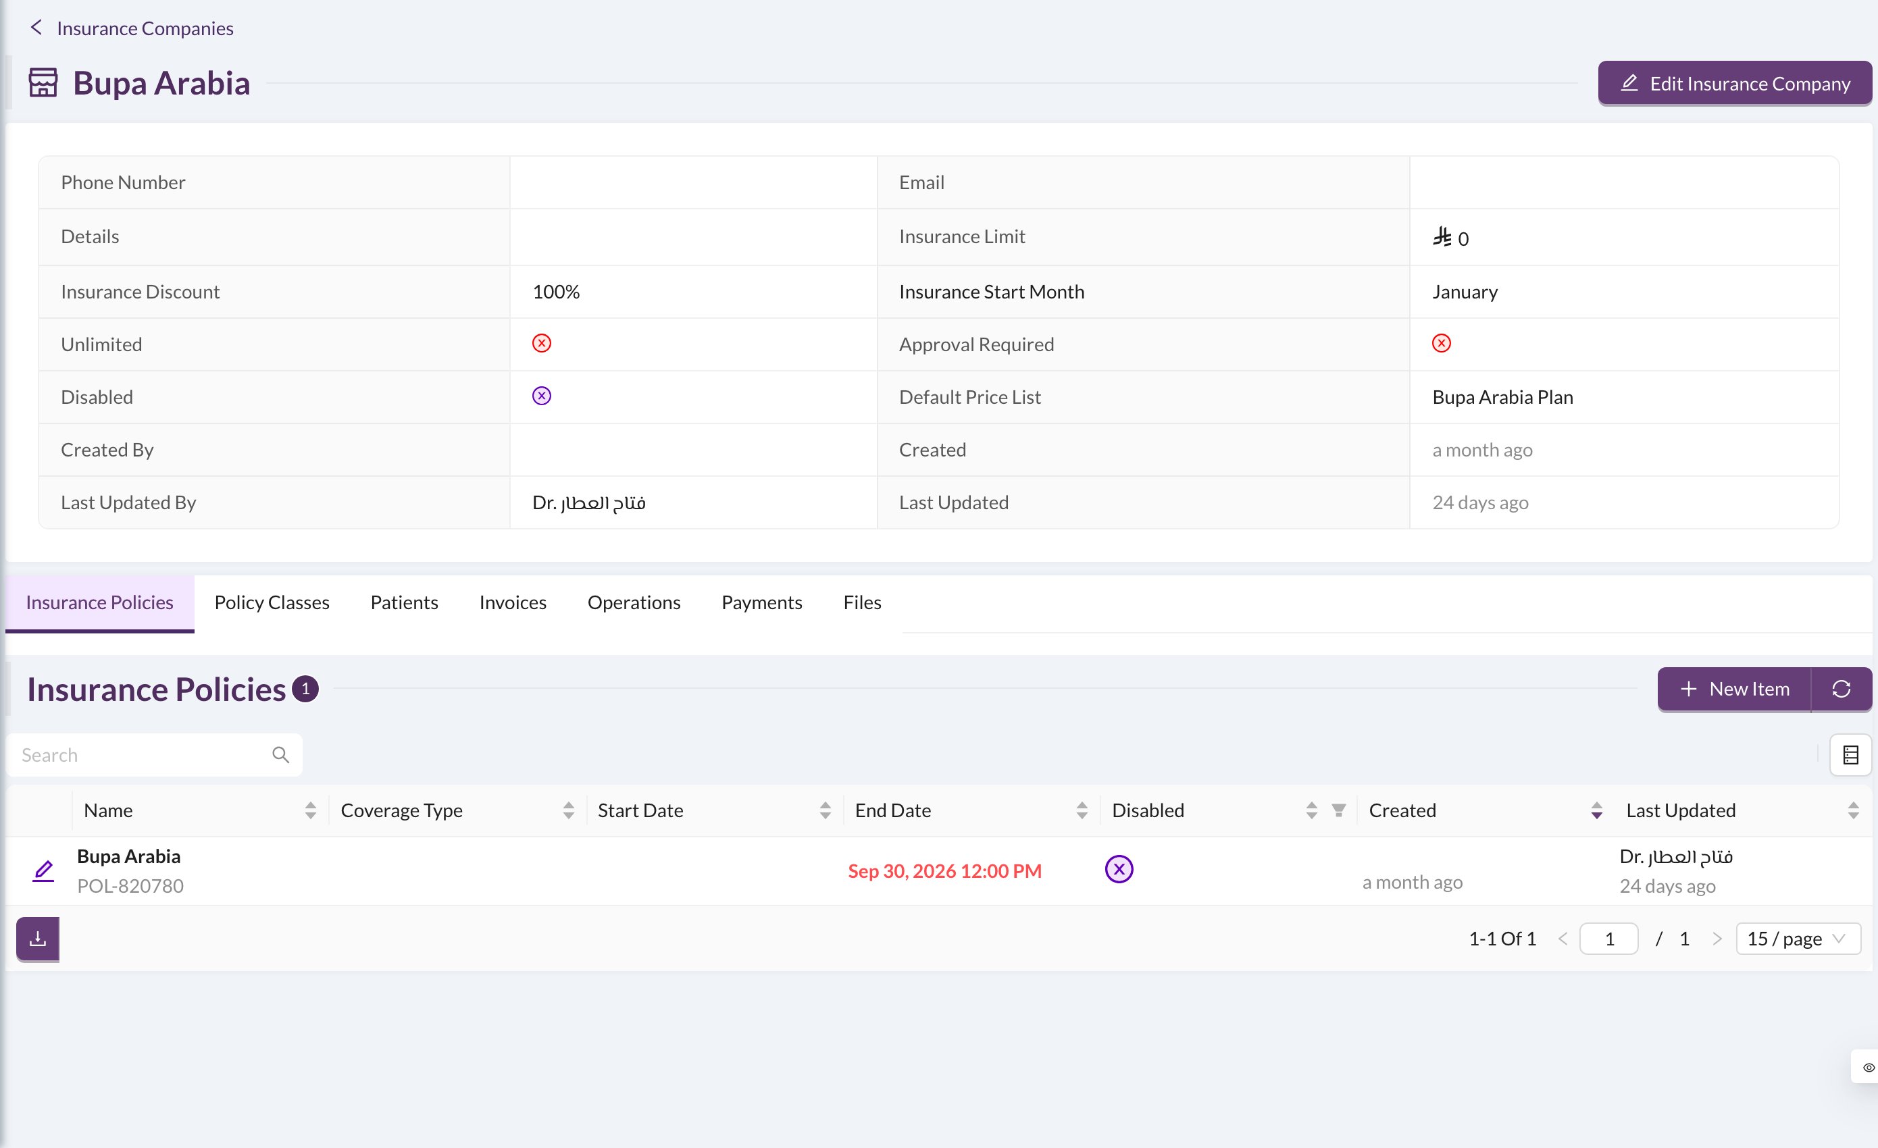Edit the Bupa Arabia policy row

click(43, 870)
